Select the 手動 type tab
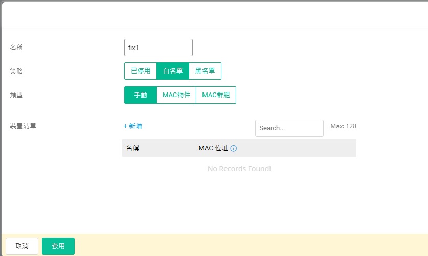 click(x=141, y=95)
